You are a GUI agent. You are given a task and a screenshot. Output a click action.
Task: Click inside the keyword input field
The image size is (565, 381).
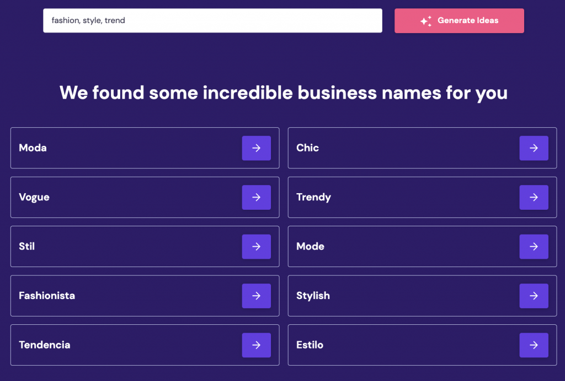pos(212,20)
